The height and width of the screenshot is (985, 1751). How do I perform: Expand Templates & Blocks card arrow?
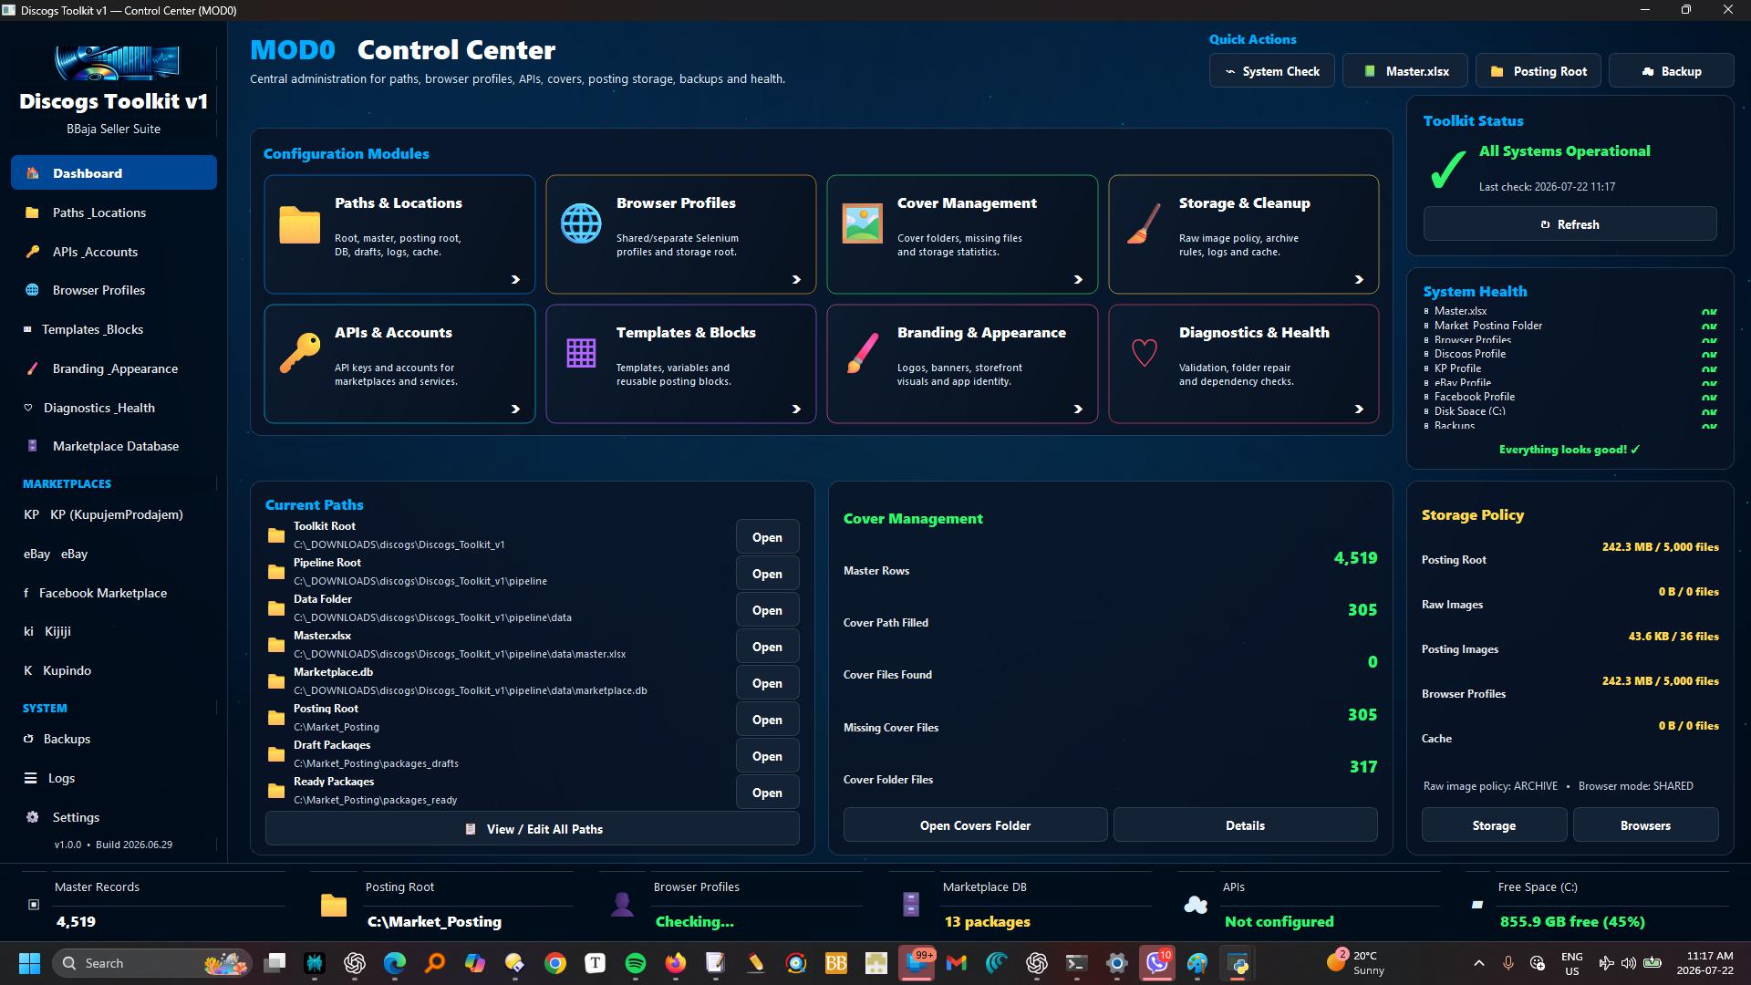(x=796, y=410)
